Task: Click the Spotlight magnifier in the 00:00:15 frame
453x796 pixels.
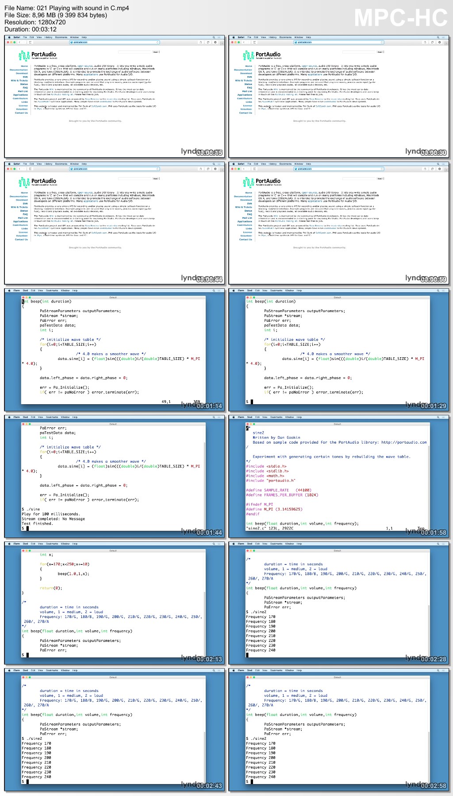Action: pos(214,37)
